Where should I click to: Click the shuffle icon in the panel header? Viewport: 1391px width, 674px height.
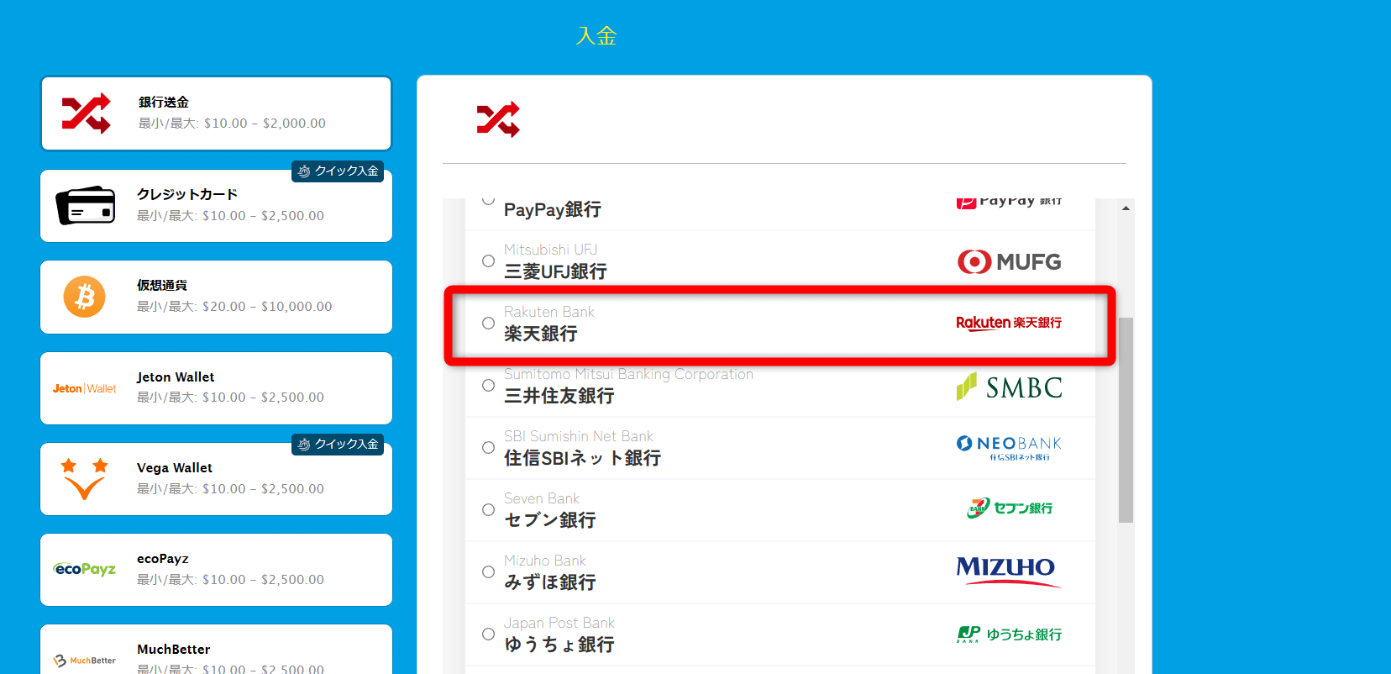pos(498,120)
